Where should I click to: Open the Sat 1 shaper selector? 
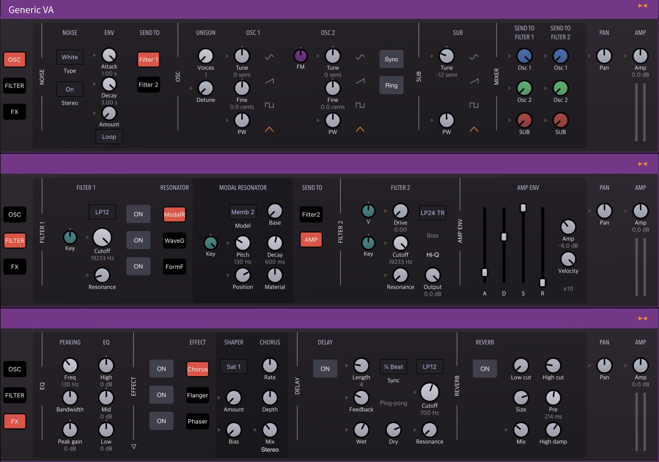click(x=234, y=367)
